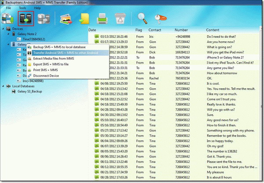
Task: Sort by the Flag column header
Action: [139, 30]
